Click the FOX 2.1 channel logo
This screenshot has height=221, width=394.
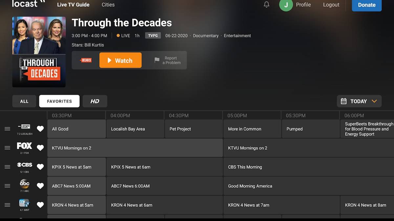point(25,146)
